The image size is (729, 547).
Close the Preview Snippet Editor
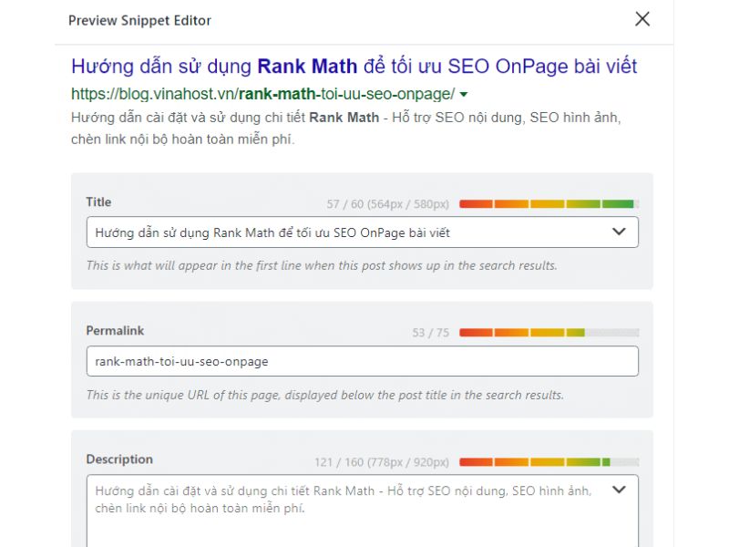[x=642, y=18]
